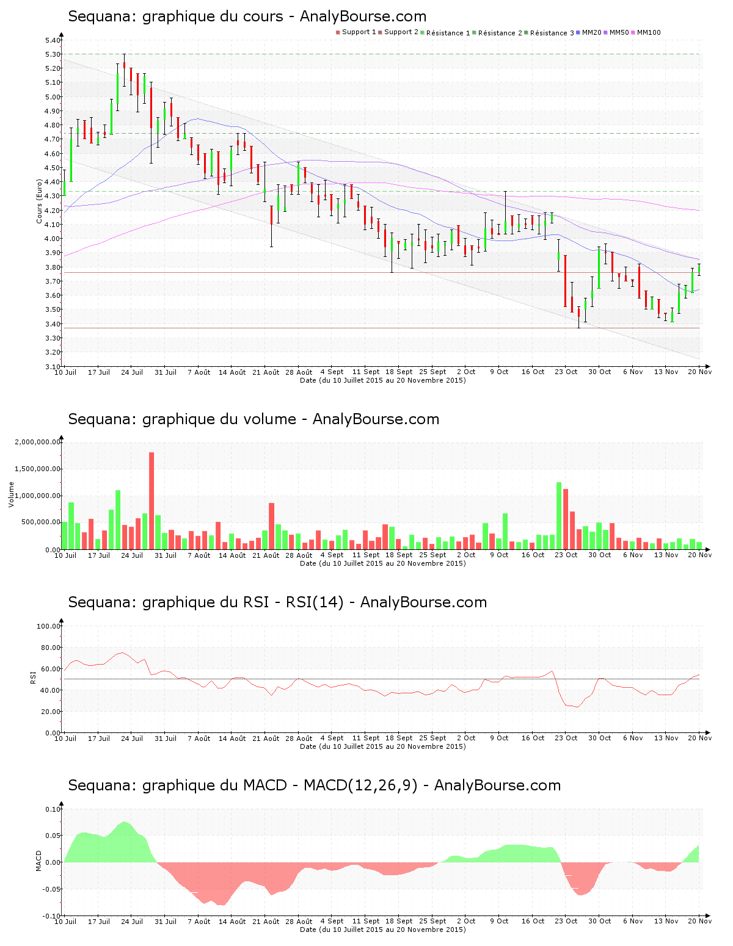Click the red Support 1 horizontal line on price chart
Image resolution: width=733 pixels, height=946 pixels.
tap(381, 272)
